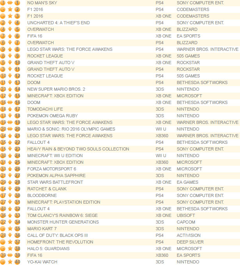This screenshot has width=240, height=265.
Task: Click the new-entry star icon beside F1 2016 PS4
Action: (x=10, y=9)
